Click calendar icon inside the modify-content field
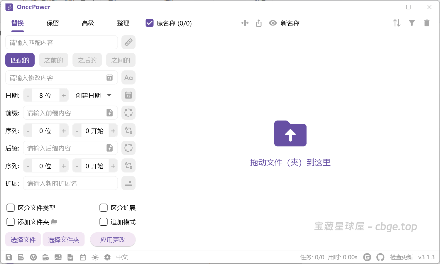 [x=109, y=78]
